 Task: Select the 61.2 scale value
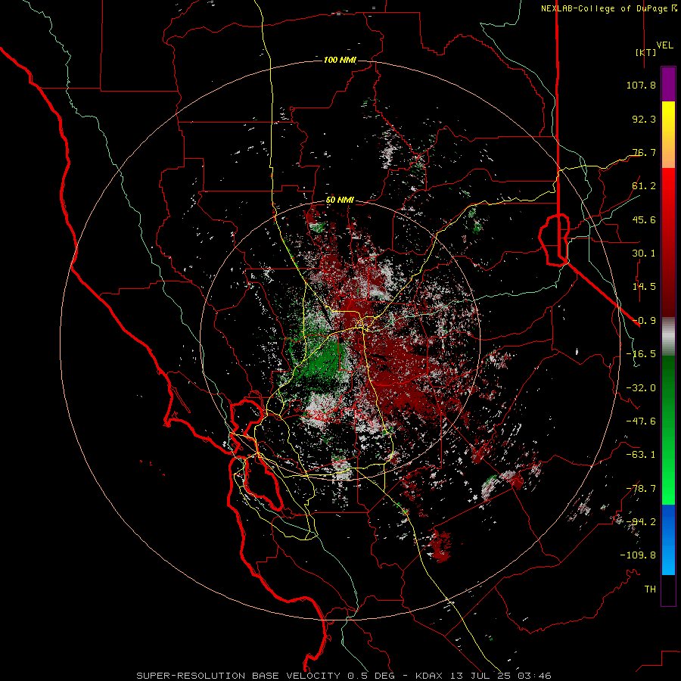644,186
